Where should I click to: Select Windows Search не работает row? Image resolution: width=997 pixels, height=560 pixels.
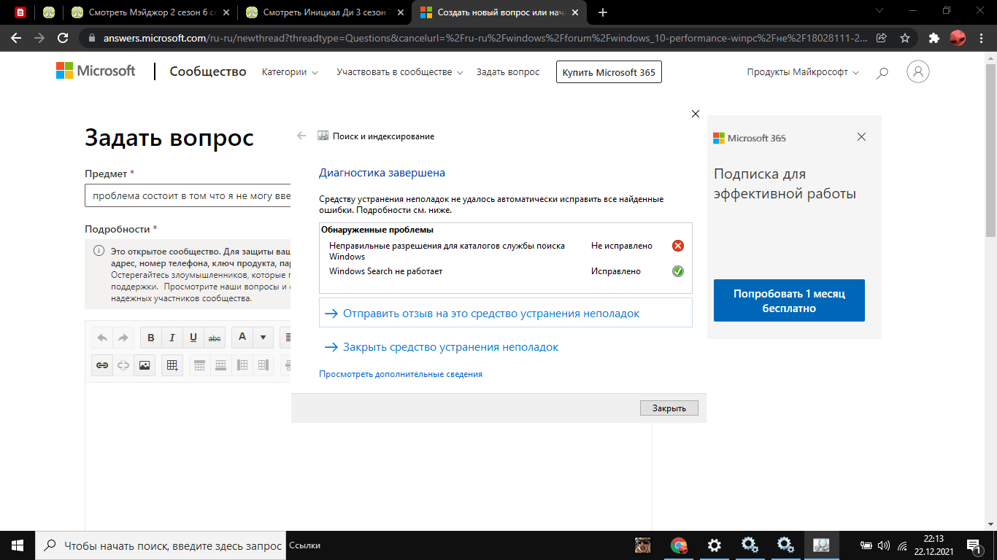[x=505, y=271]
